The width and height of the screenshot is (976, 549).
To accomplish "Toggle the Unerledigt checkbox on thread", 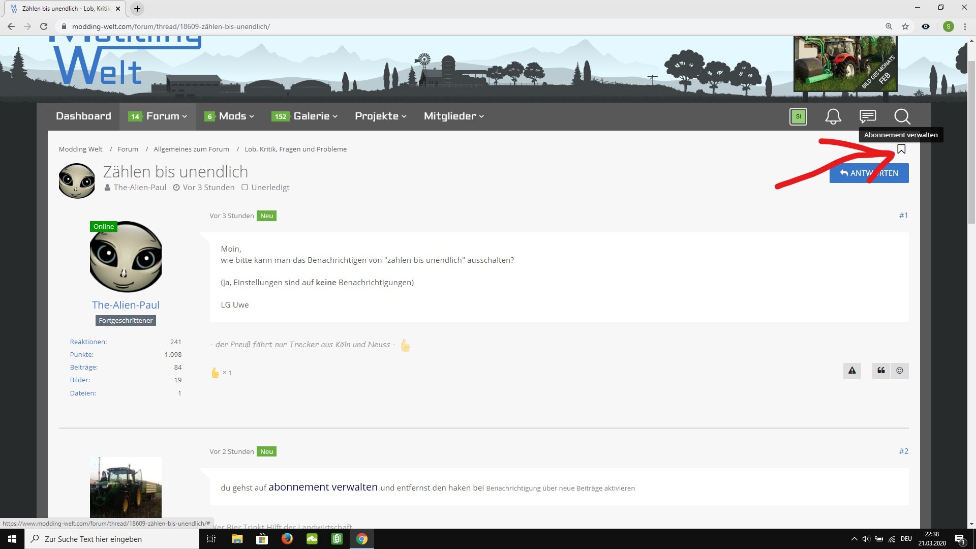I will 245,187.
